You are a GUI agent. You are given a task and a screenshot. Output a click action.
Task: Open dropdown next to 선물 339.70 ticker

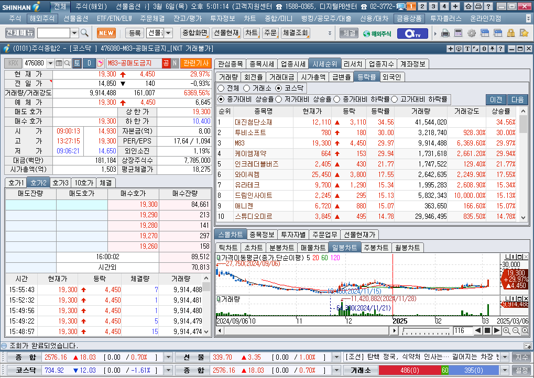tap(336, 357)
